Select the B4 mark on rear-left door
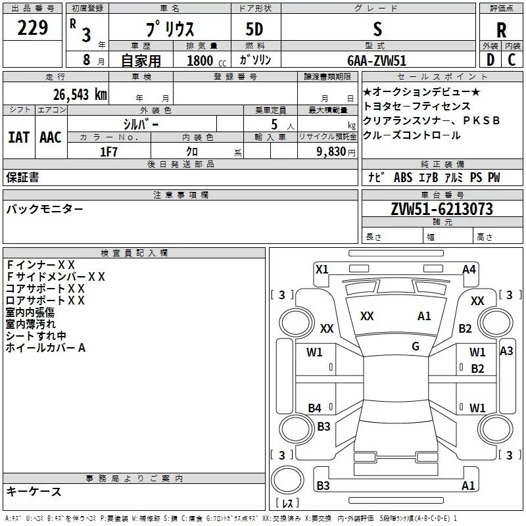Screen dimensions: 526x526 pyautogui.click(x=315, y=408)
